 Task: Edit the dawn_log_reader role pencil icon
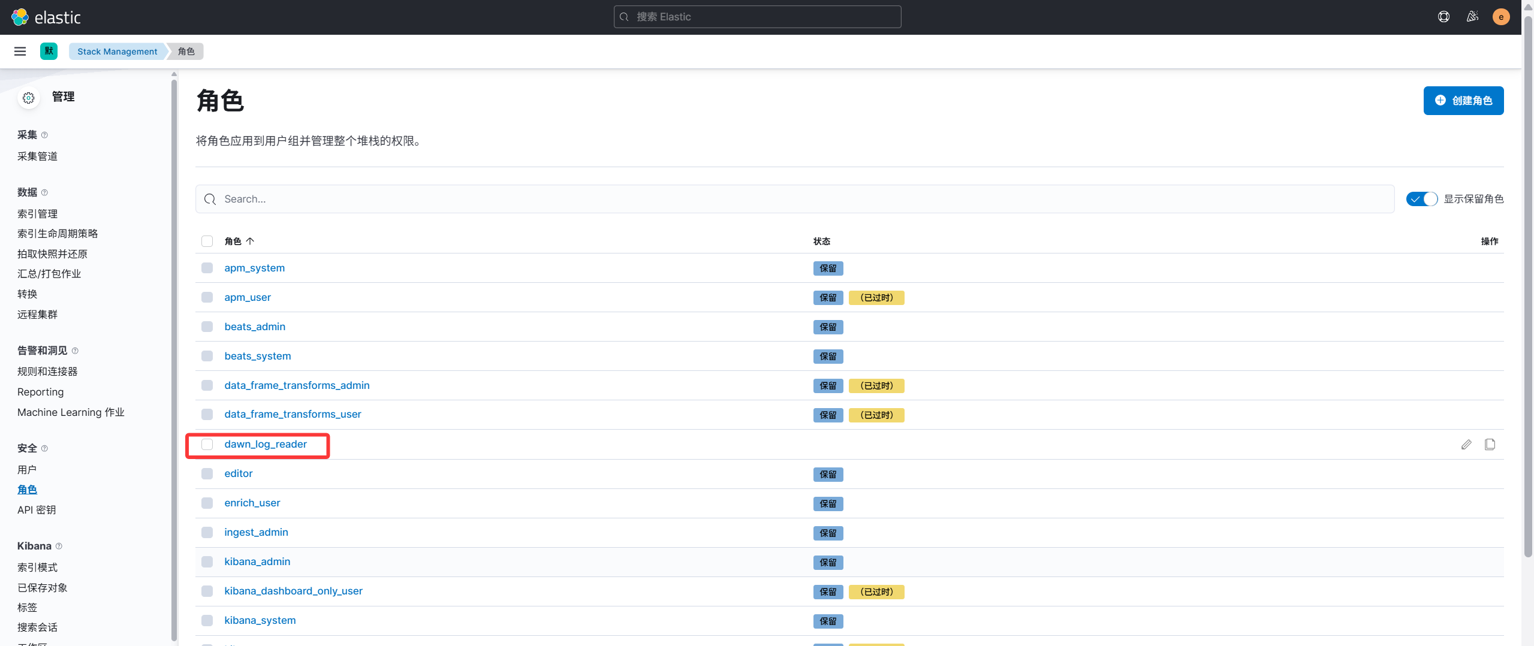(x=1466, y=445)
